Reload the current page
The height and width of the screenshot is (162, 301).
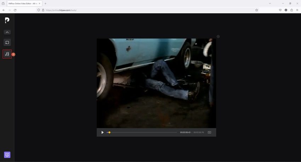tap(15, 10)
